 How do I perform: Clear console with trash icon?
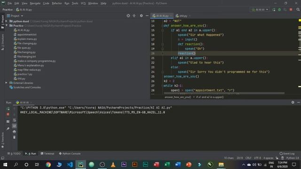(x=15, y=137)
